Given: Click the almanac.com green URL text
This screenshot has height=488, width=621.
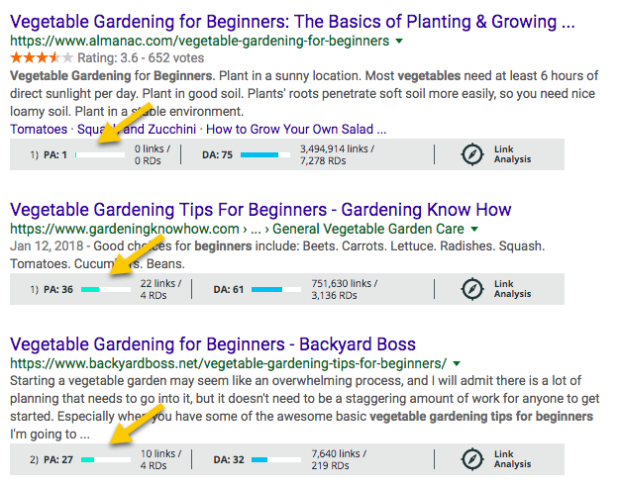Looking at the screenshot, I should pos(199,42).
